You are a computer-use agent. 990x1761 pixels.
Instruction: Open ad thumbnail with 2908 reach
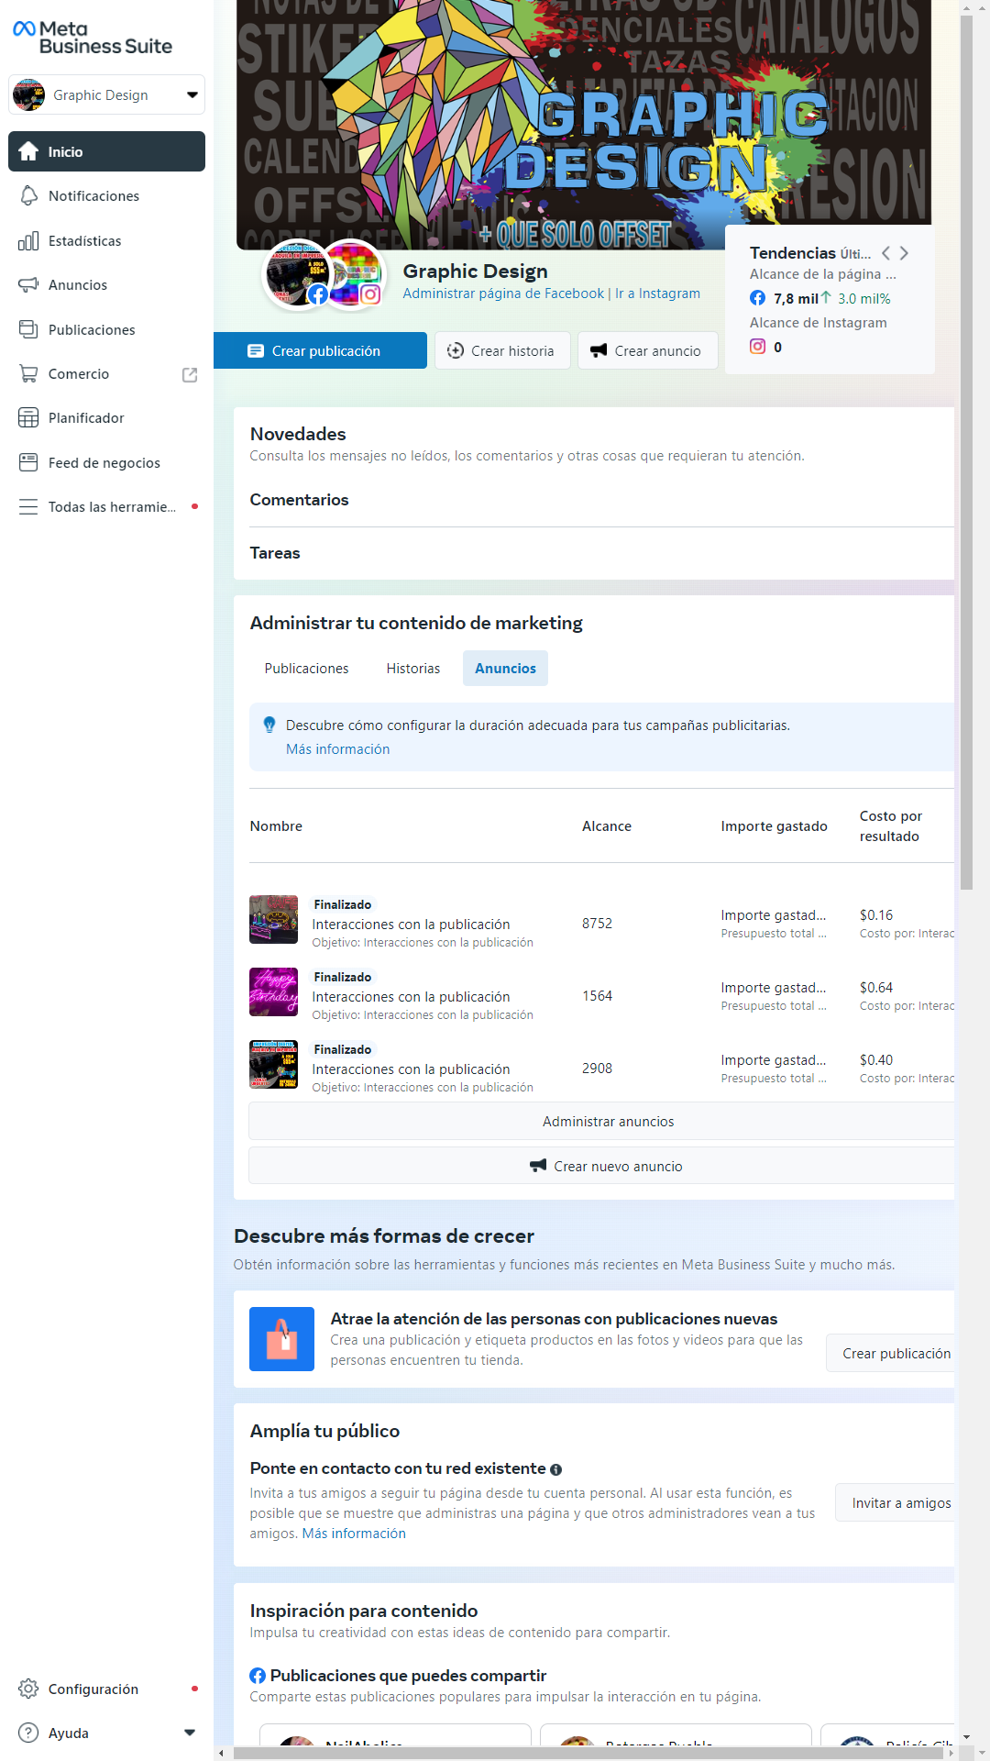click(273, 1064)
